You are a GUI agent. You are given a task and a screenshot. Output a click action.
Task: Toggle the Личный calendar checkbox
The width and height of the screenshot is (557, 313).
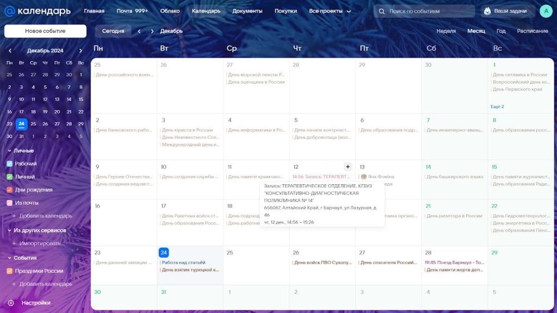10,177
